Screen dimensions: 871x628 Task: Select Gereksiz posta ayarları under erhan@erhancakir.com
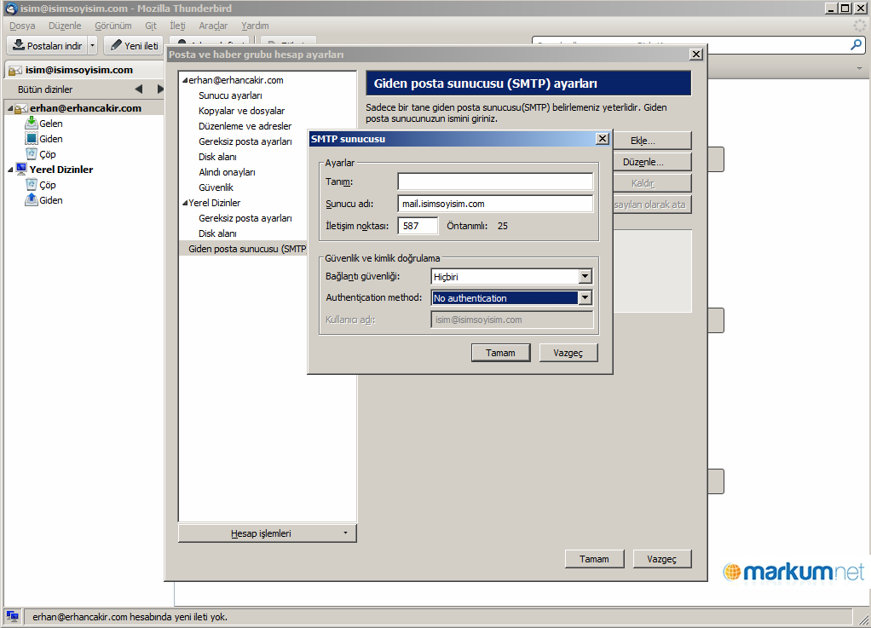point(245,141)
